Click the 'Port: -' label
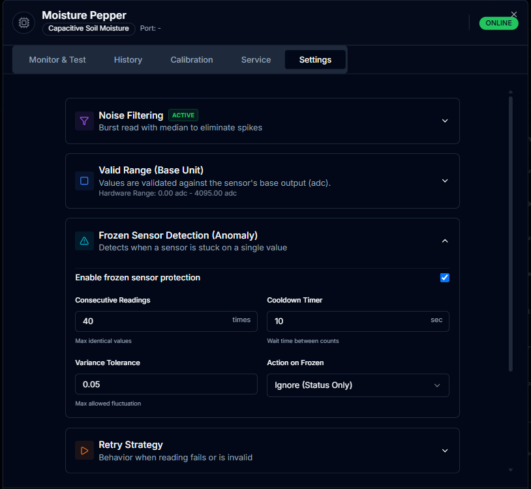The height and width of the screenshot is (489, 531). coord(150,29)
